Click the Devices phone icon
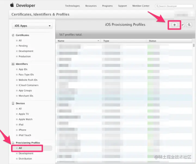196x164 pixels. click(x=13, y=103)
